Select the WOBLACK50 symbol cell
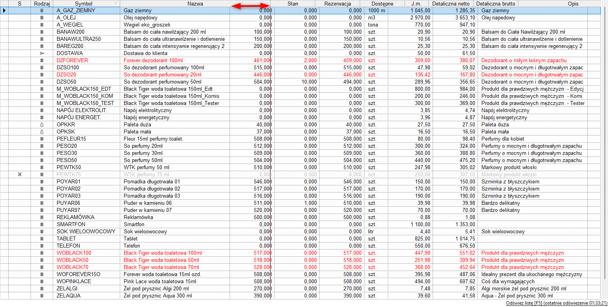Image resolution: width=608 pixels, height=307 pixels. click(x=87, y=260)
